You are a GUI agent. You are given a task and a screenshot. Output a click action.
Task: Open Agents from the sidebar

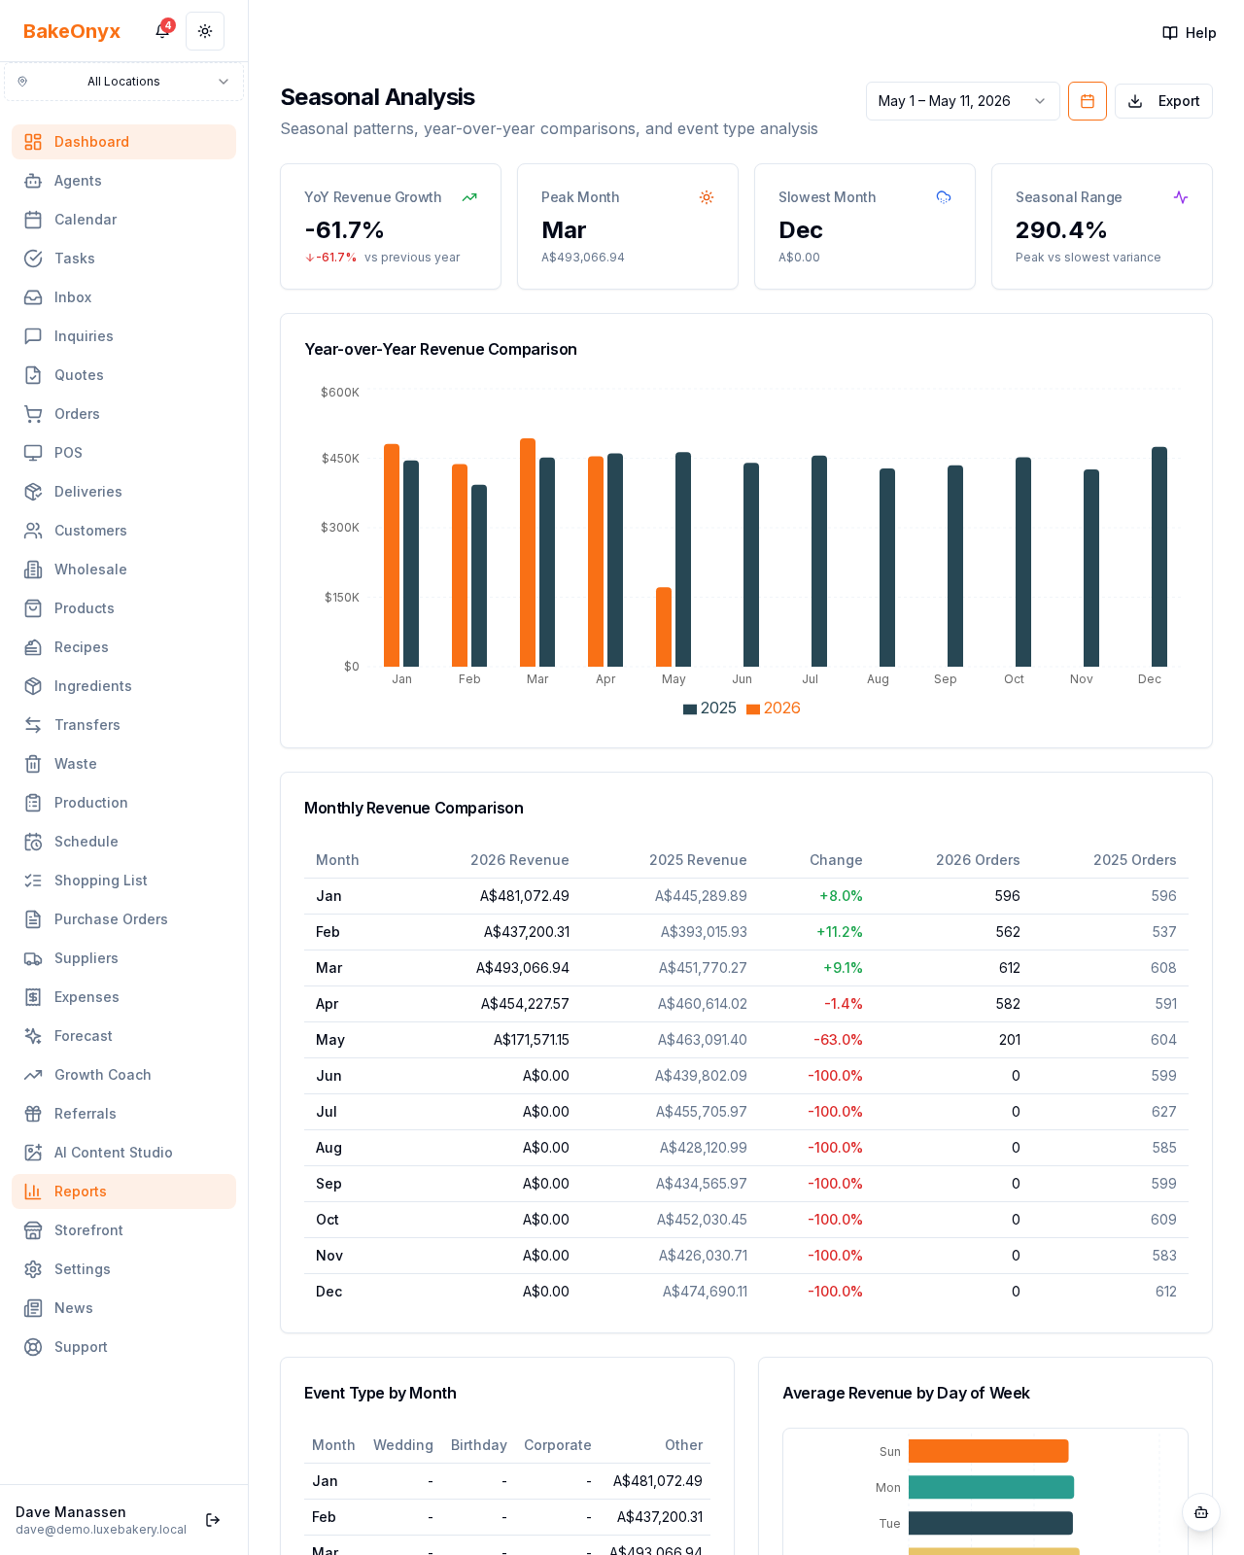pyautogui.click(x=123, y=181)
